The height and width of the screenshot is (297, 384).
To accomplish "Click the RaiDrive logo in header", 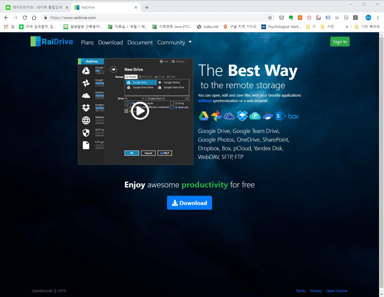I will pyautogui.click(x=52, y=42).
